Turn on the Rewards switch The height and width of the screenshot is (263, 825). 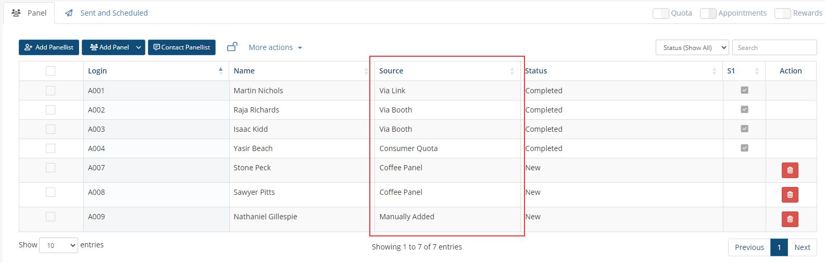(783, 13)
